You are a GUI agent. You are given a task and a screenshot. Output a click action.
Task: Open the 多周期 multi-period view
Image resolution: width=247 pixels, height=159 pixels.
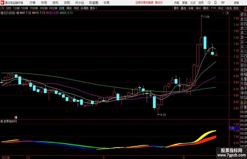[84, 8]
